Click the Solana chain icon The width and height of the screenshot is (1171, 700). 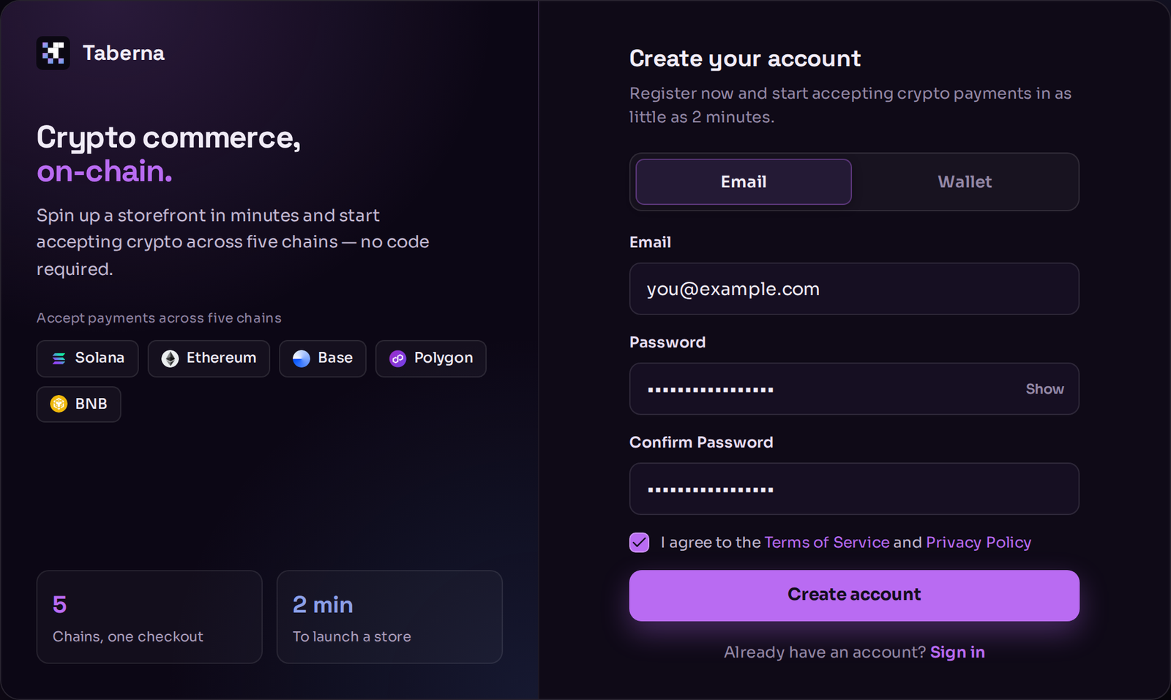(x=59, y=358)
